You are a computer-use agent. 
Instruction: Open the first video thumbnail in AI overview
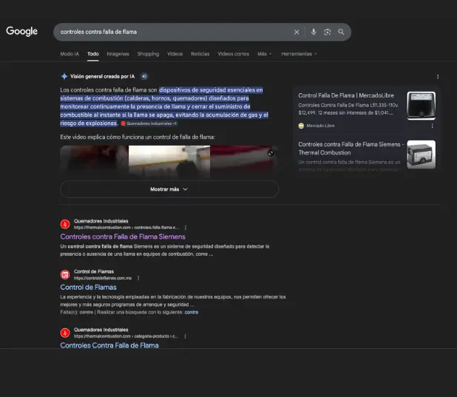[94, 161]
